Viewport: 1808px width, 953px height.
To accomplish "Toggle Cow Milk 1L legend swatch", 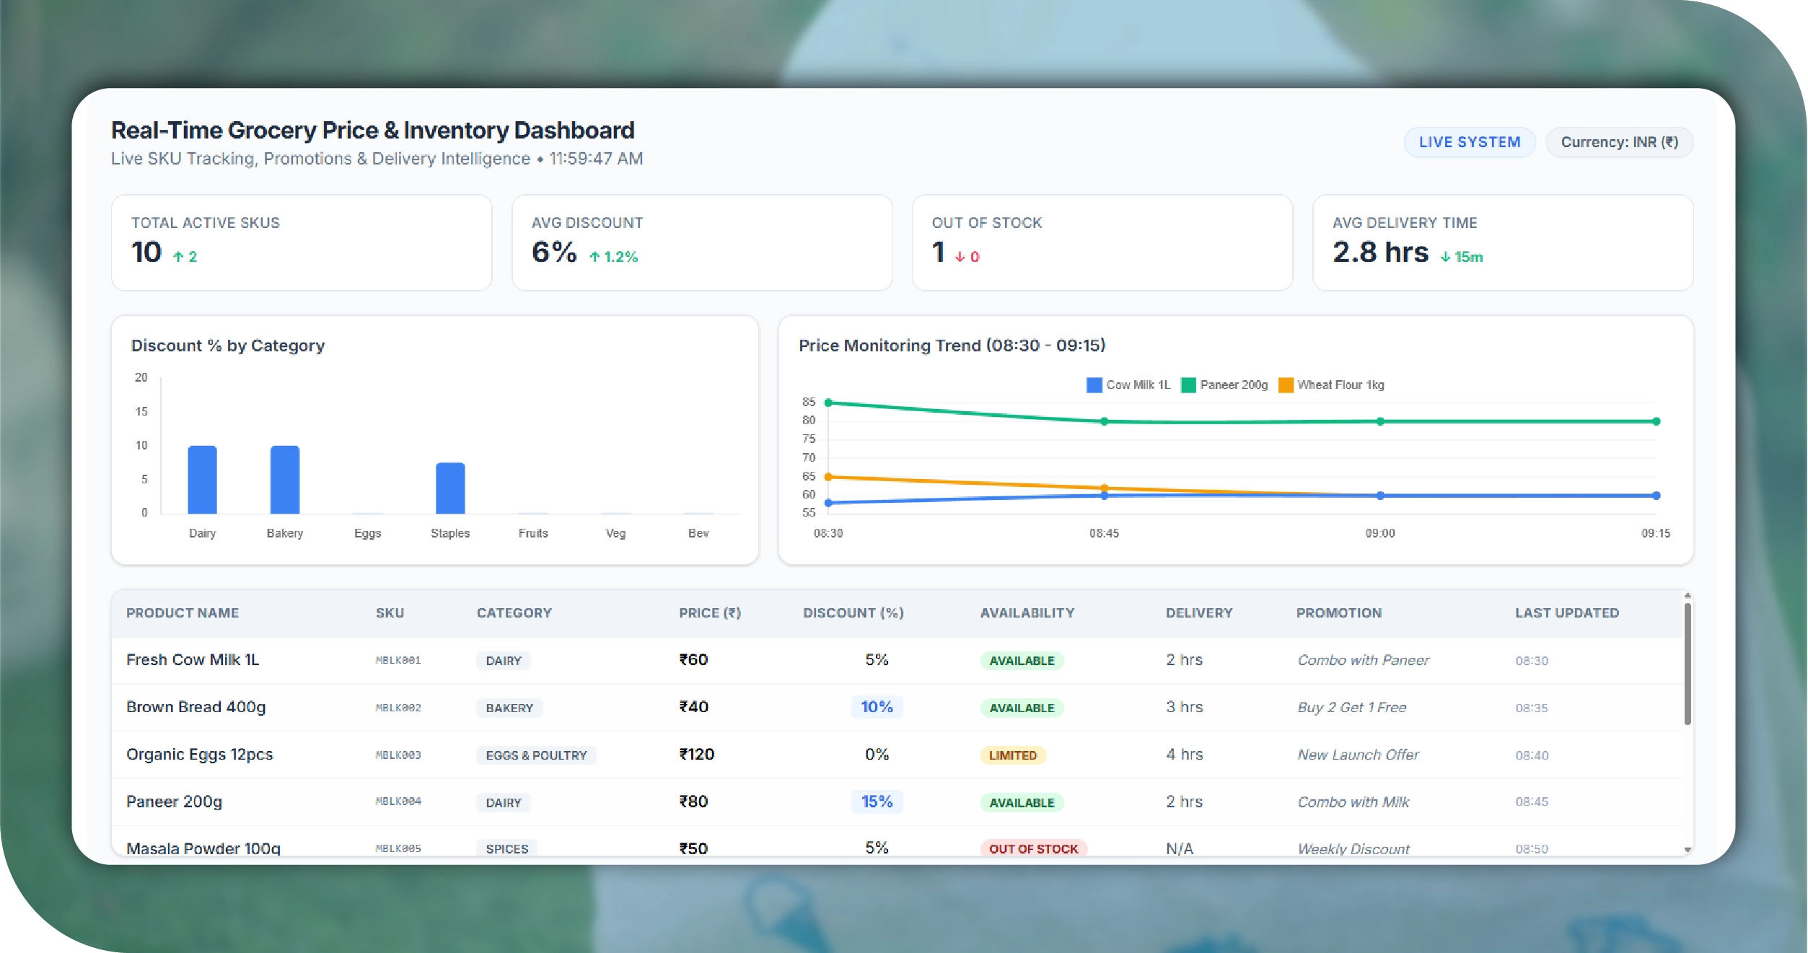I will (1094, 385).
